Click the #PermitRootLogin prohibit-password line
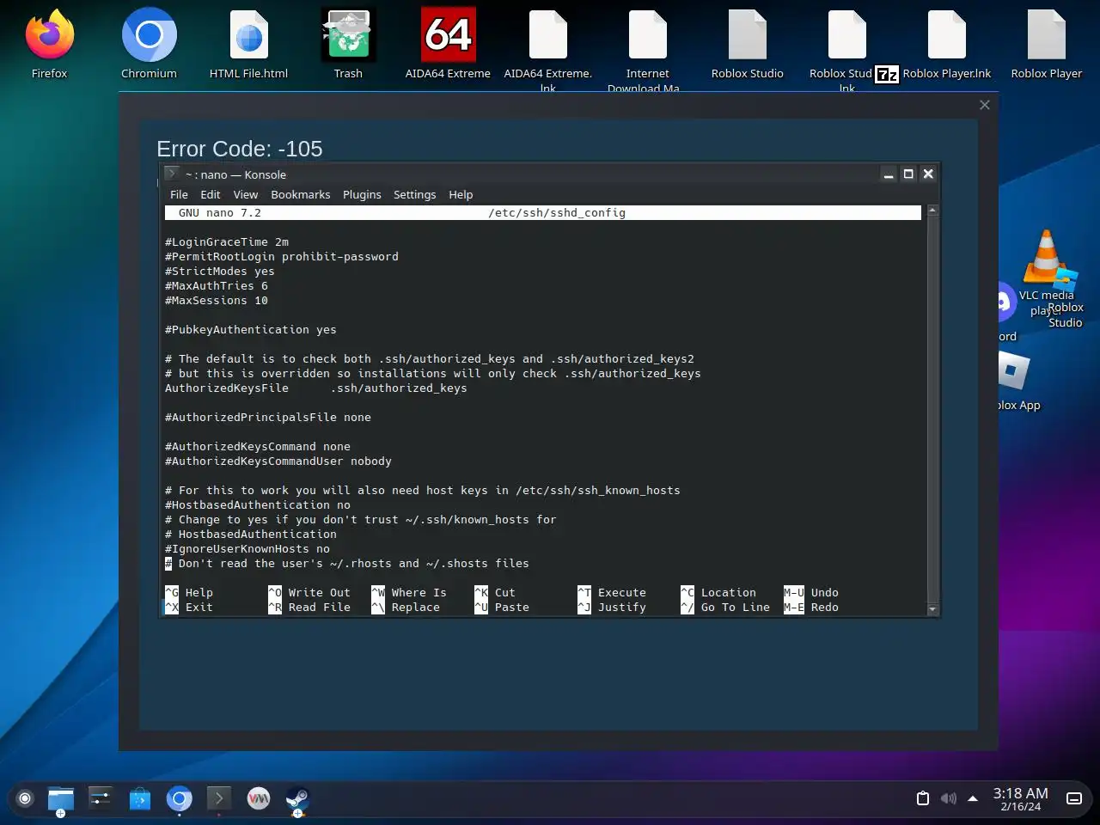1100x825 pixels. (x=282, y=256)
